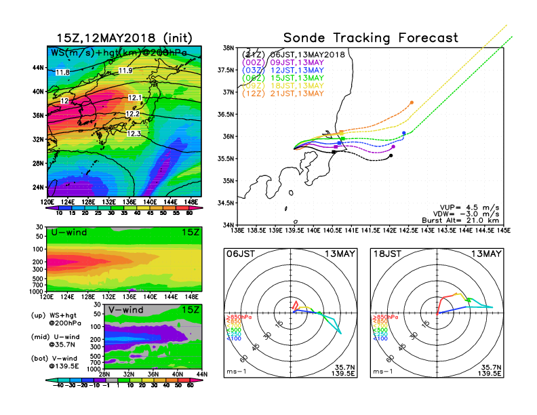Click the "Burst Alt= 21.0 km" text
This screenshot has width=537, height=415.
pos(460,220)
